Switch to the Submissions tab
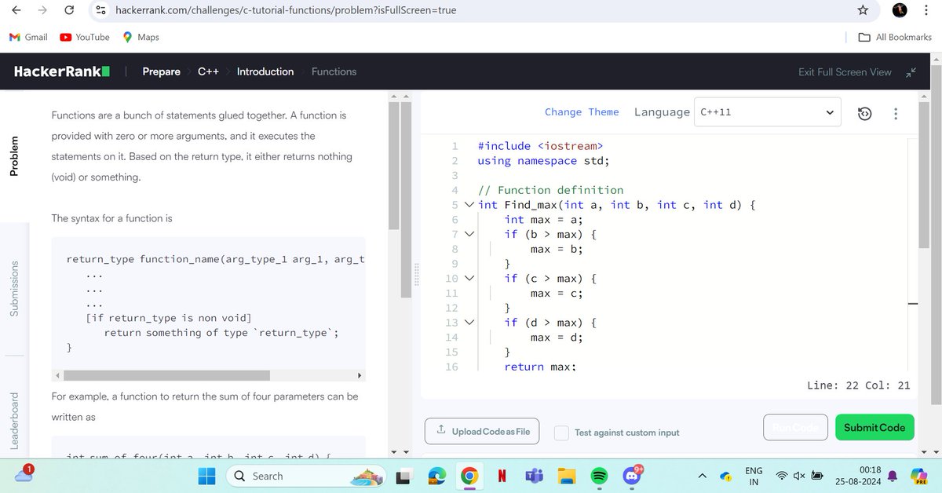 [x=13, y=287]
